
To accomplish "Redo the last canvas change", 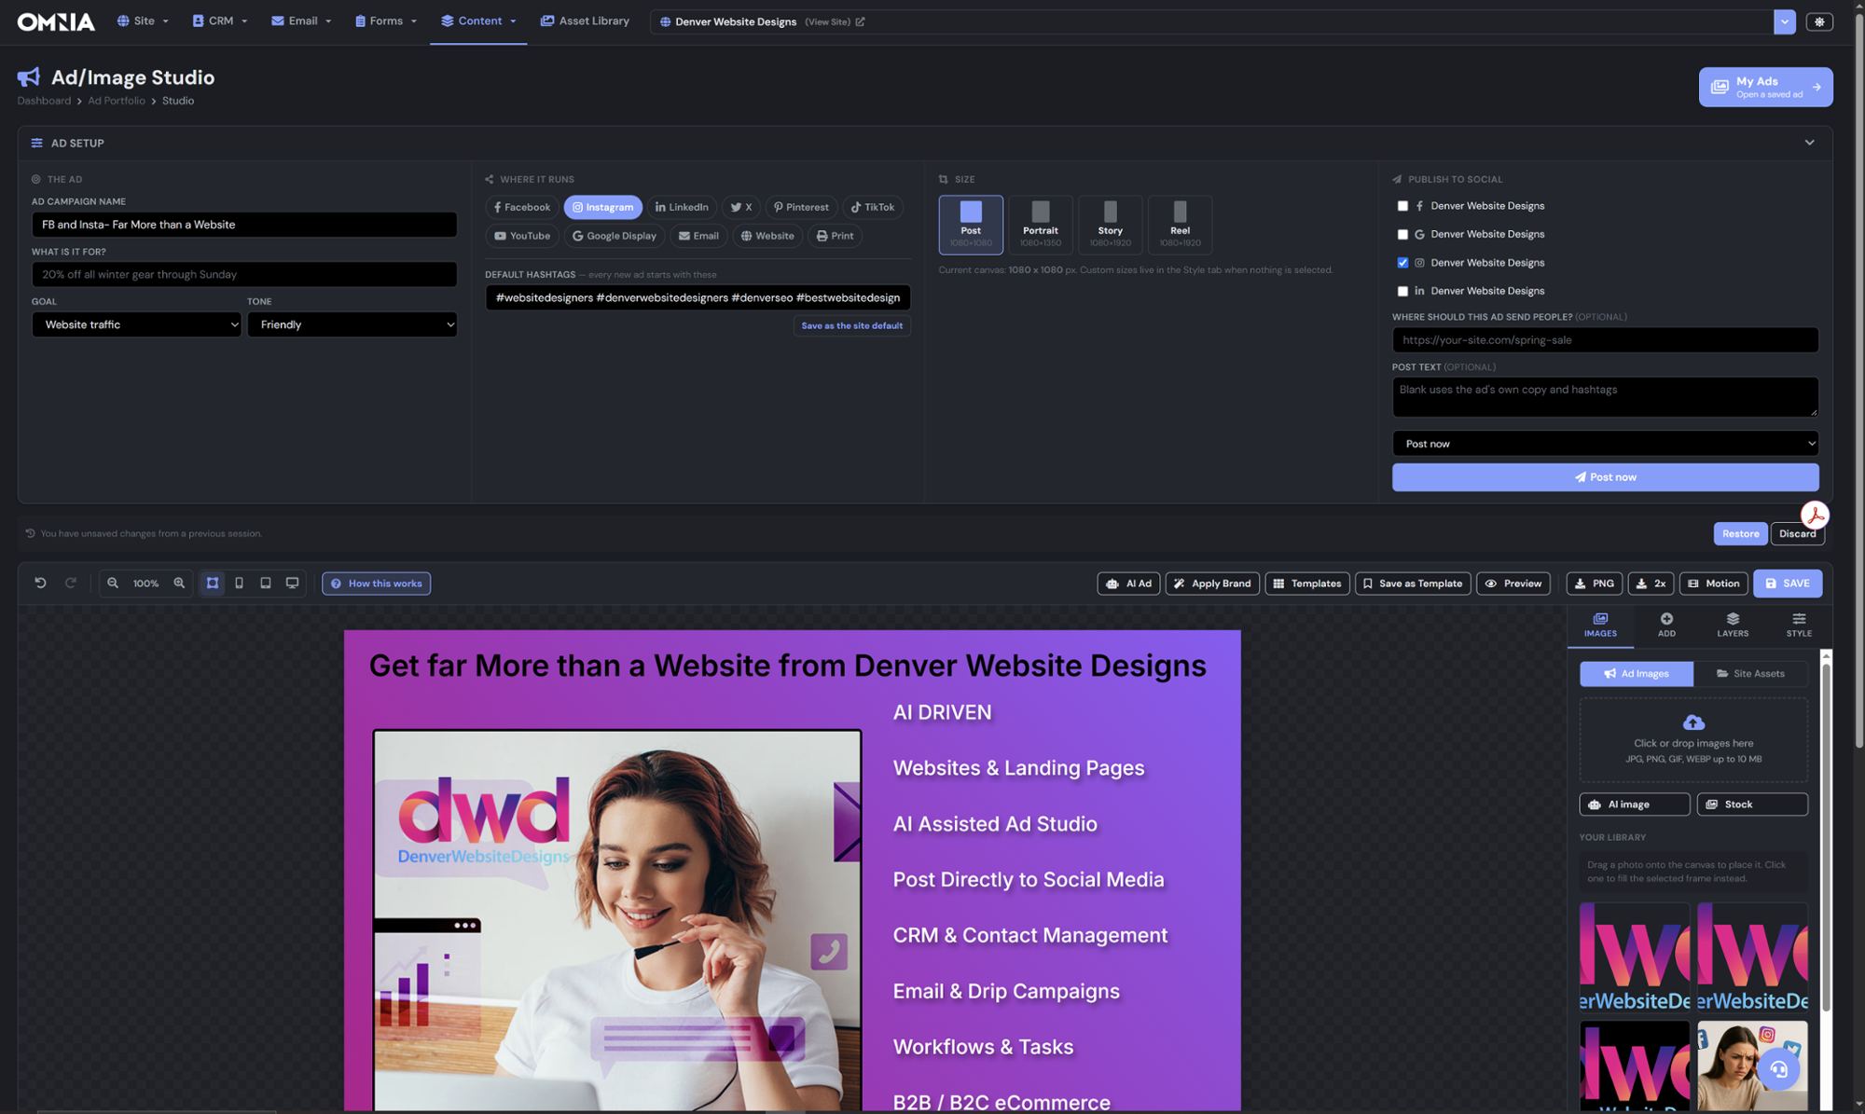I will click(x=71, y=583).
